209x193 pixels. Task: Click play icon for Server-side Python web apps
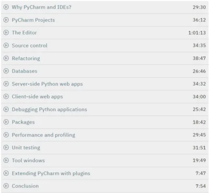coord(6,84)
